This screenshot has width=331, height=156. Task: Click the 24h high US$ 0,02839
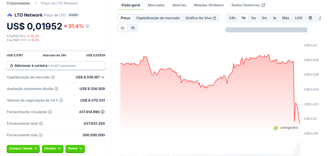tap(95, 55)
